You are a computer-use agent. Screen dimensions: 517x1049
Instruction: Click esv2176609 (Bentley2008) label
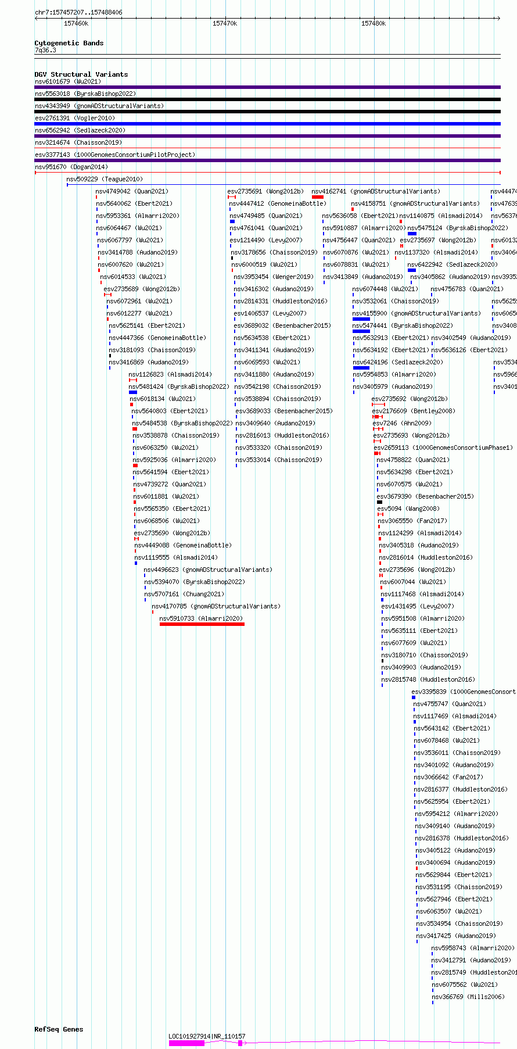(x=414, y=411)
